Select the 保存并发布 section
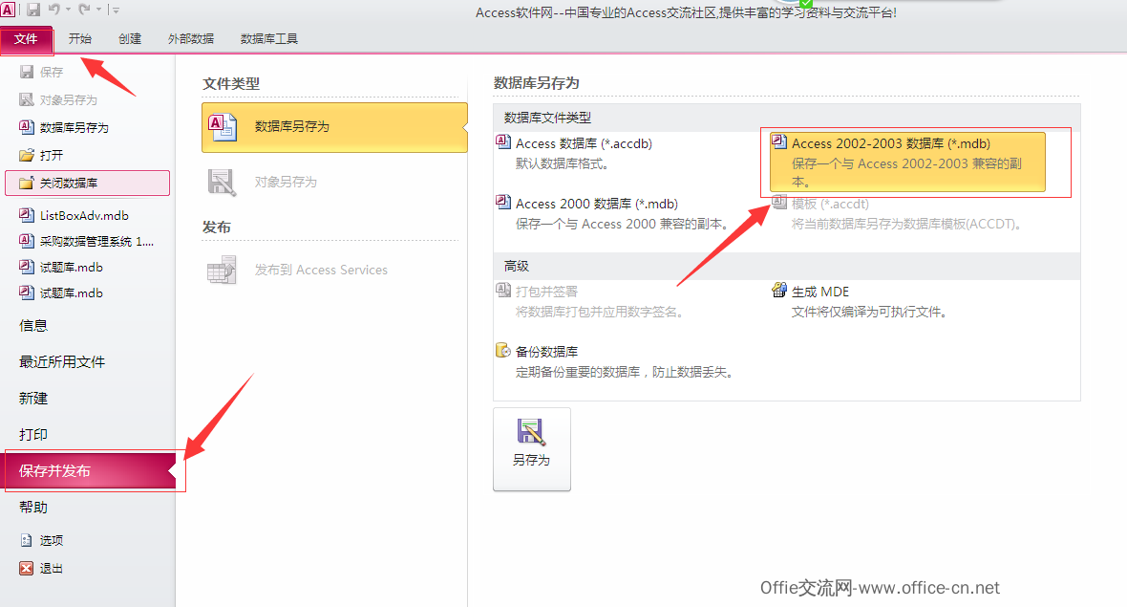 [x=90, y=471]
